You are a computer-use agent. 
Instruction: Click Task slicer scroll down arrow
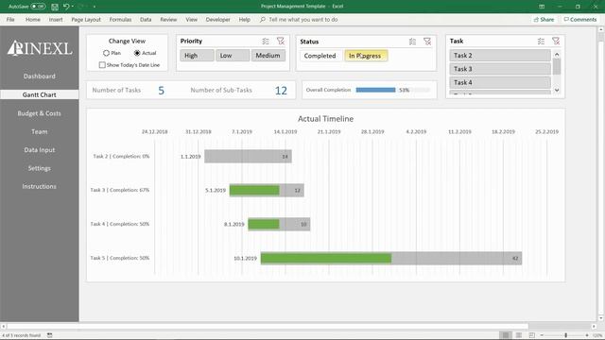557,91
